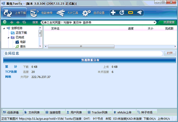Collapse the 已完成 tree node
The width and height of the screenshot is (178, 122).
coord(8,37)
